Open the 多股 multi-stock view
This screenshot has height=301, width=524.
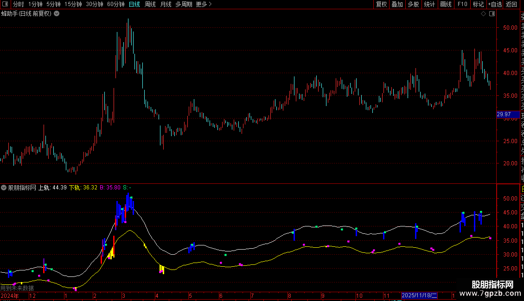click(413, 4)
